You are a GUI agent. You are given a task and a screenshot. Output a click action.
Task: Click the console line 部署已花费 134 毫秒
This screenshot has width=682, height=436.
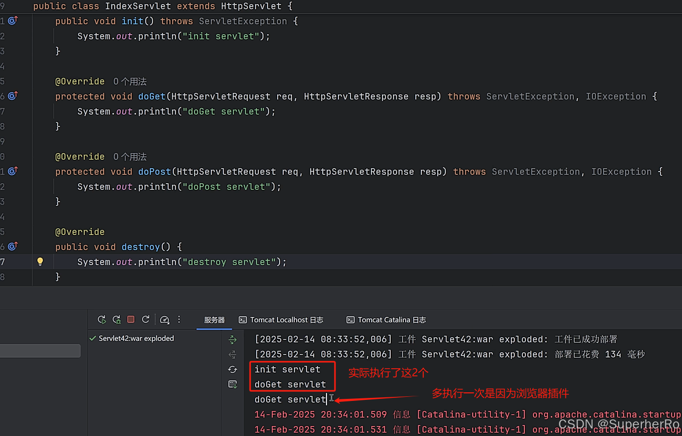(x=449, y=354)
